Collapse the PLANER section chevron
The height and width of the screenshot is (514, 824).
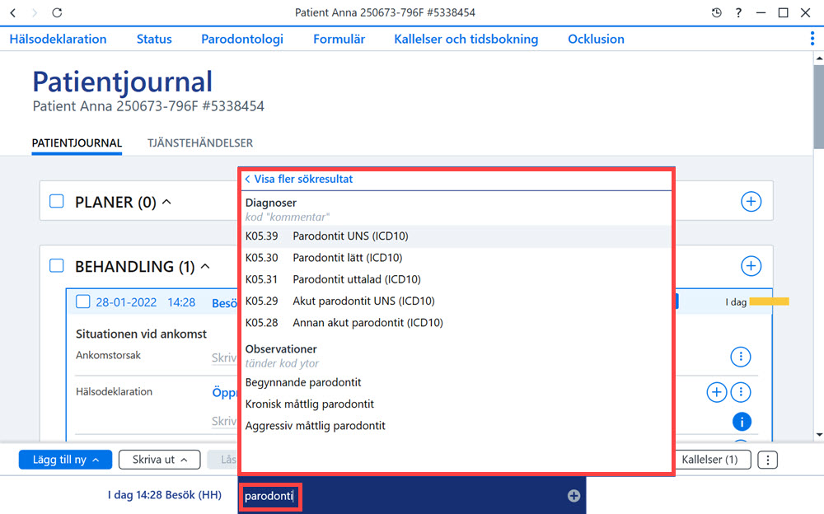click(166, 201)
